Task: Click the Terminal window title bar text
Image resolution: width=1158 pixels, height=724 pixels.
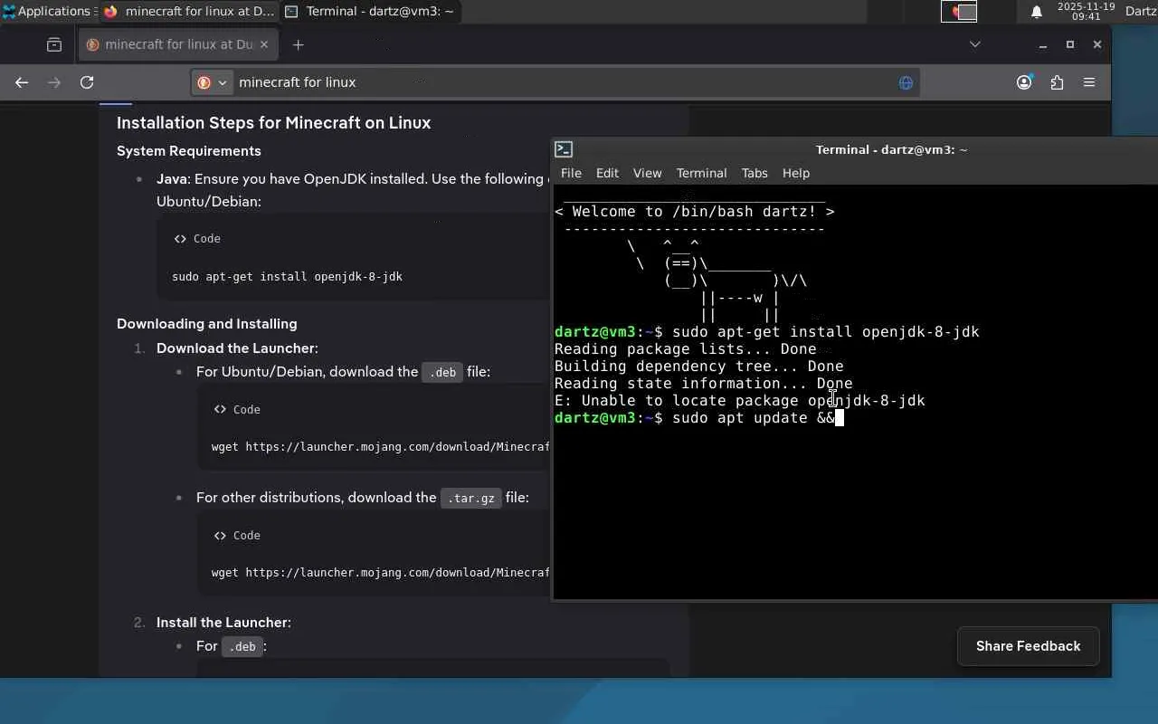Action: tap(891, 150)
